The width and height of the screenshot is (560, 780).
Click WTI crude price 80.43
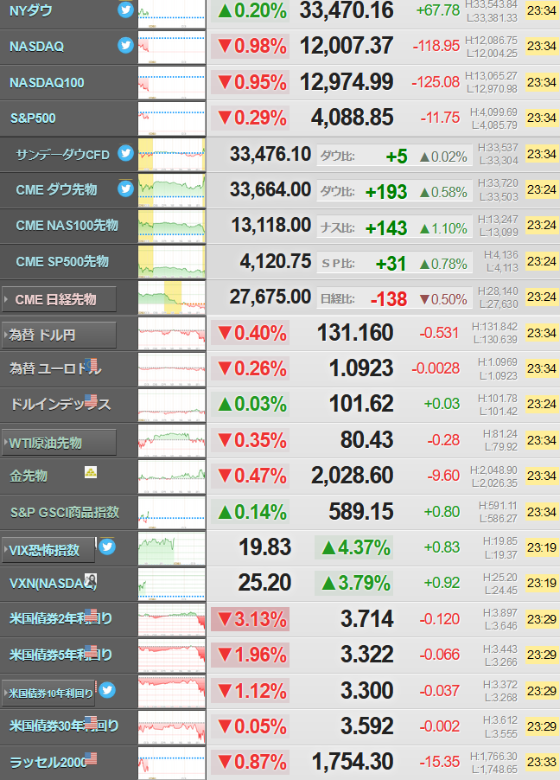coord(367,440)
